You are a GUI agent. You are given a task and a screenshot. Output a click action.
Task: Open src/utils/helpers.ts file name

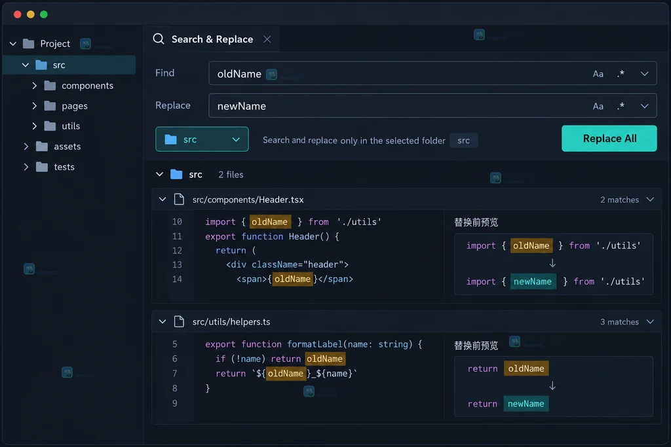[231, 322]
